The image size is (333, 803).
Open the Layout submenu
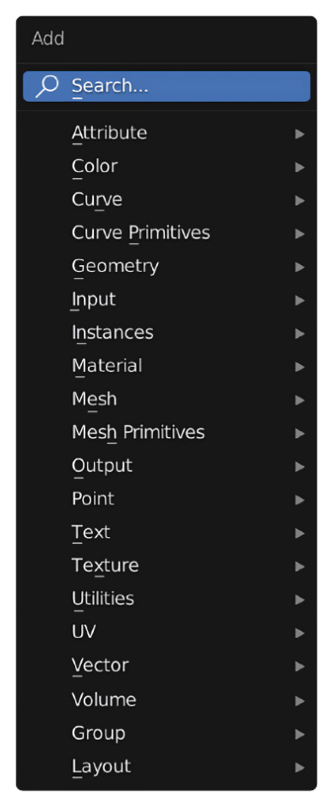tap(166, 766)
